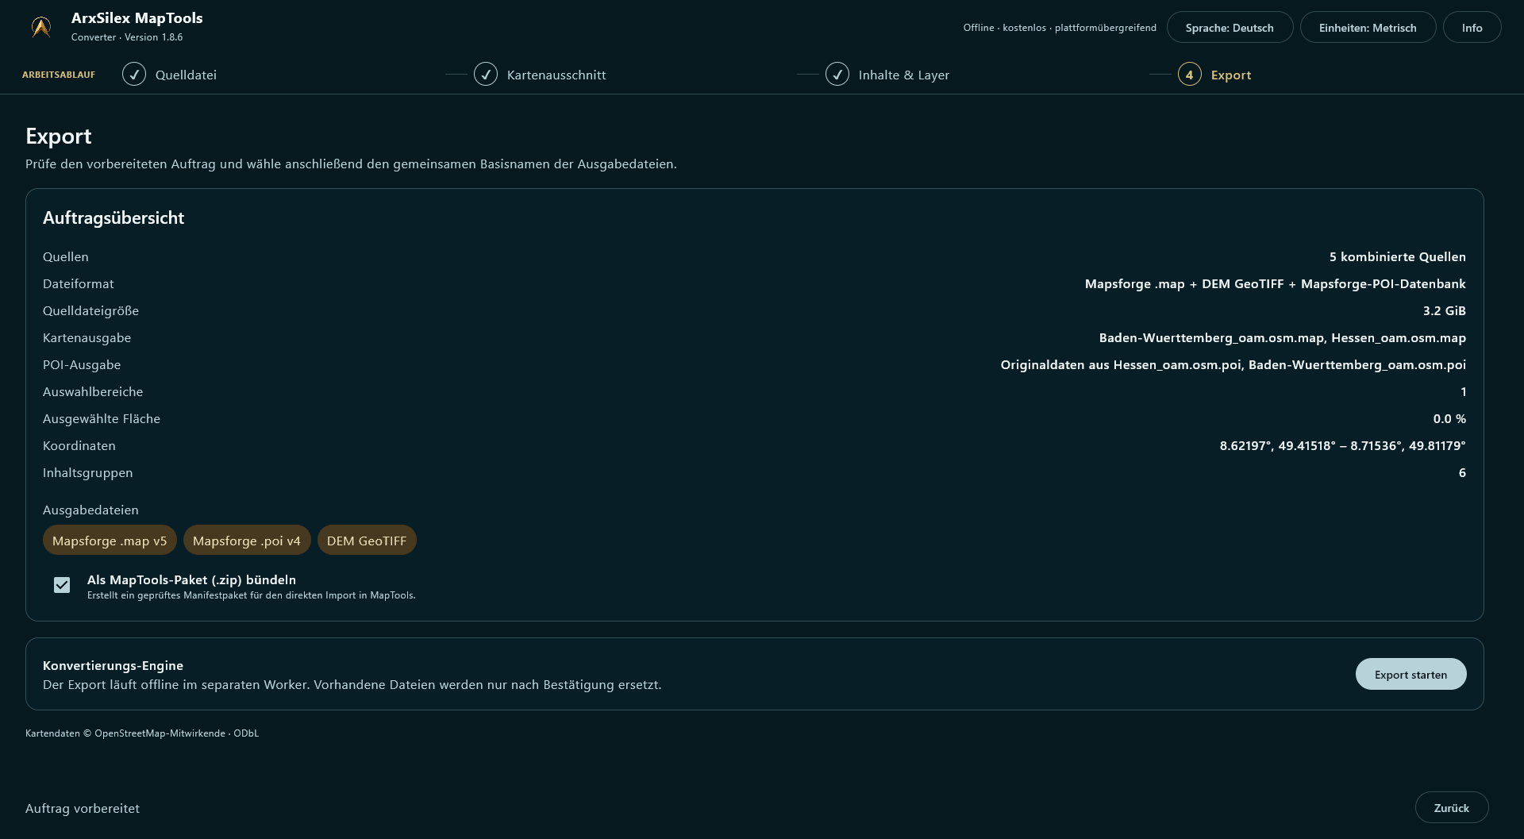The height and width of the screenshot is (839, 1524).
Task: Click the Mapsforge .map v5 chip
Action: (110, 541)
